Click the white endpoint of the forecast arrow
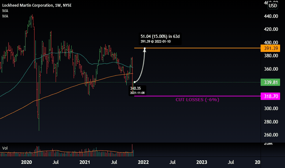This screenshot has height=168, width=285. [145, 49]
